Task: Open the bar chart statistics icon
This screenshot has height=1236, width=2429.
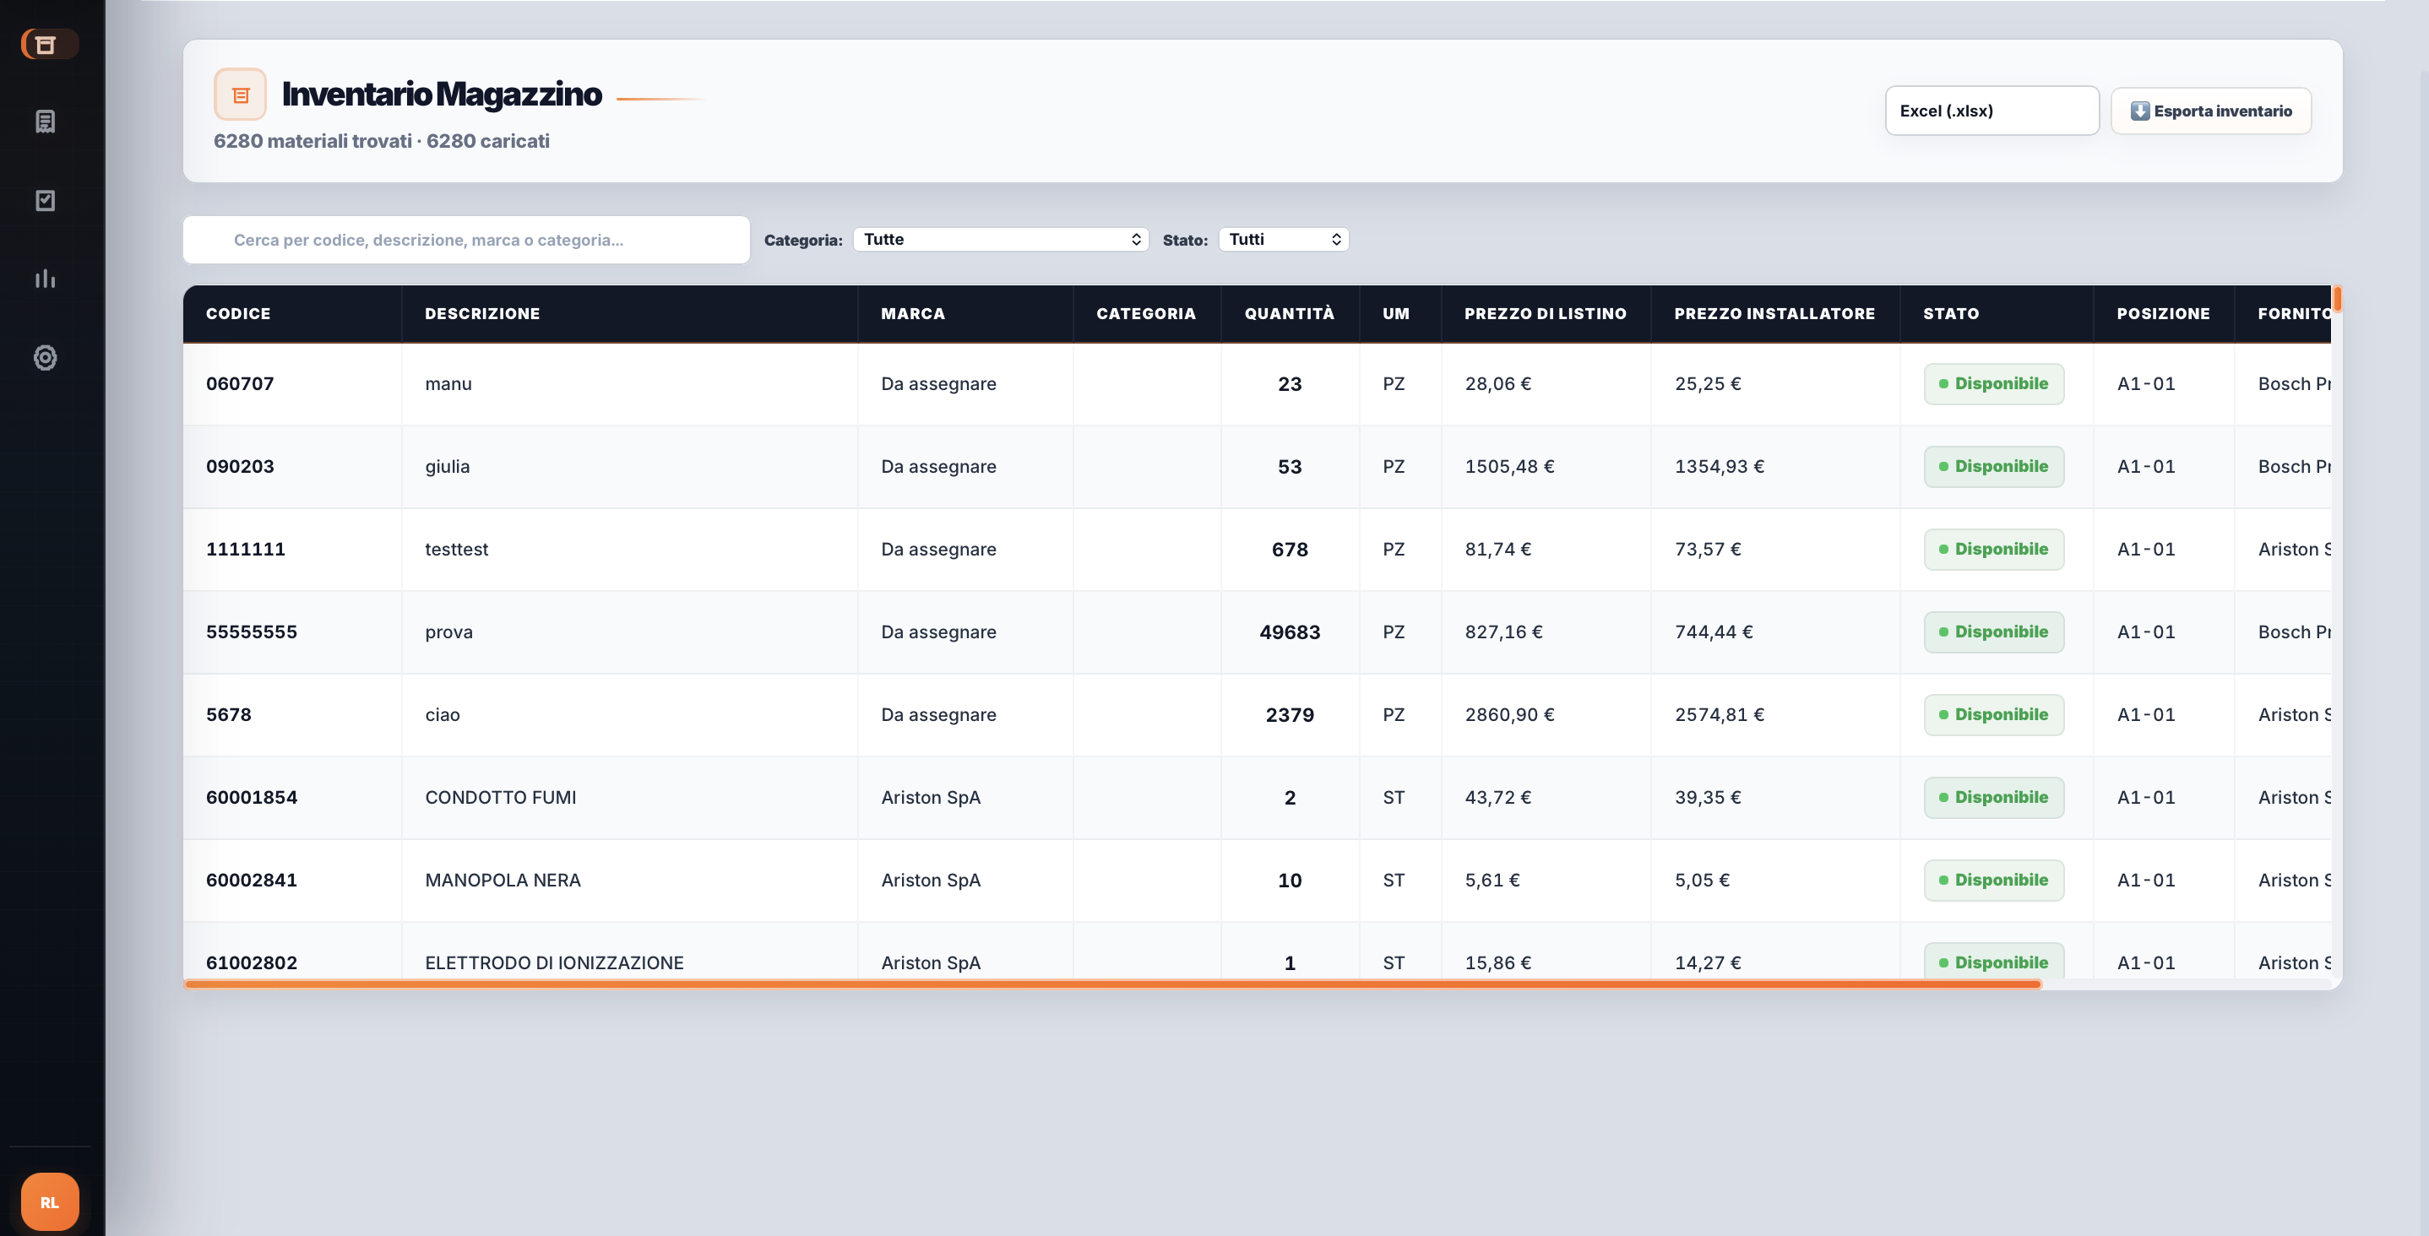Action: click(x=46, y=278)
